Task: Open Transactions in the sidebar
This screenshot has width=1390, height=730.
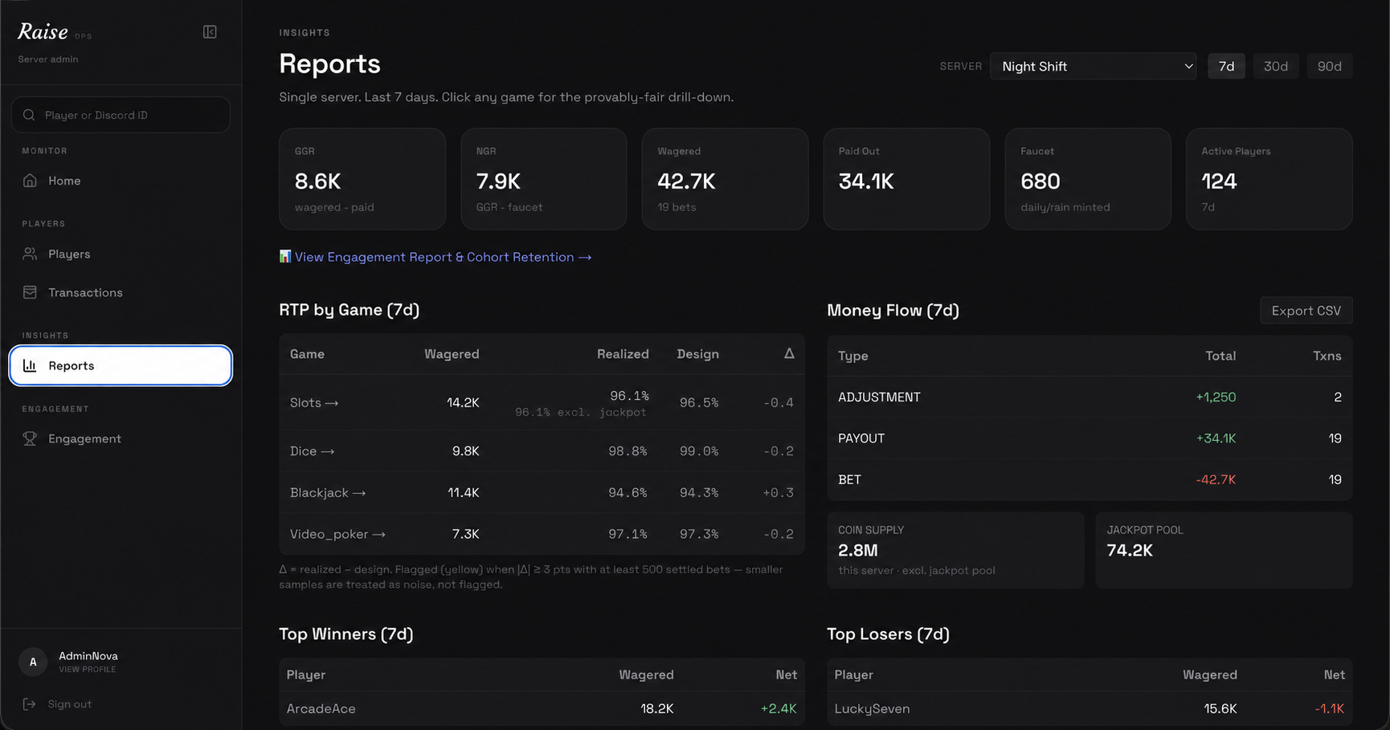Action: pyautogui.click(x=121, y=292)
